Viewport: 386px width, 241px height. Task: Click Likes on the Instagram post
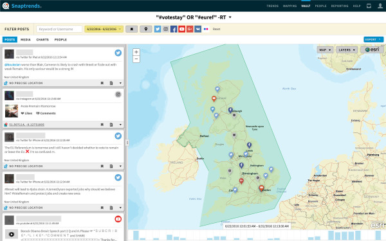coord(26,113)
